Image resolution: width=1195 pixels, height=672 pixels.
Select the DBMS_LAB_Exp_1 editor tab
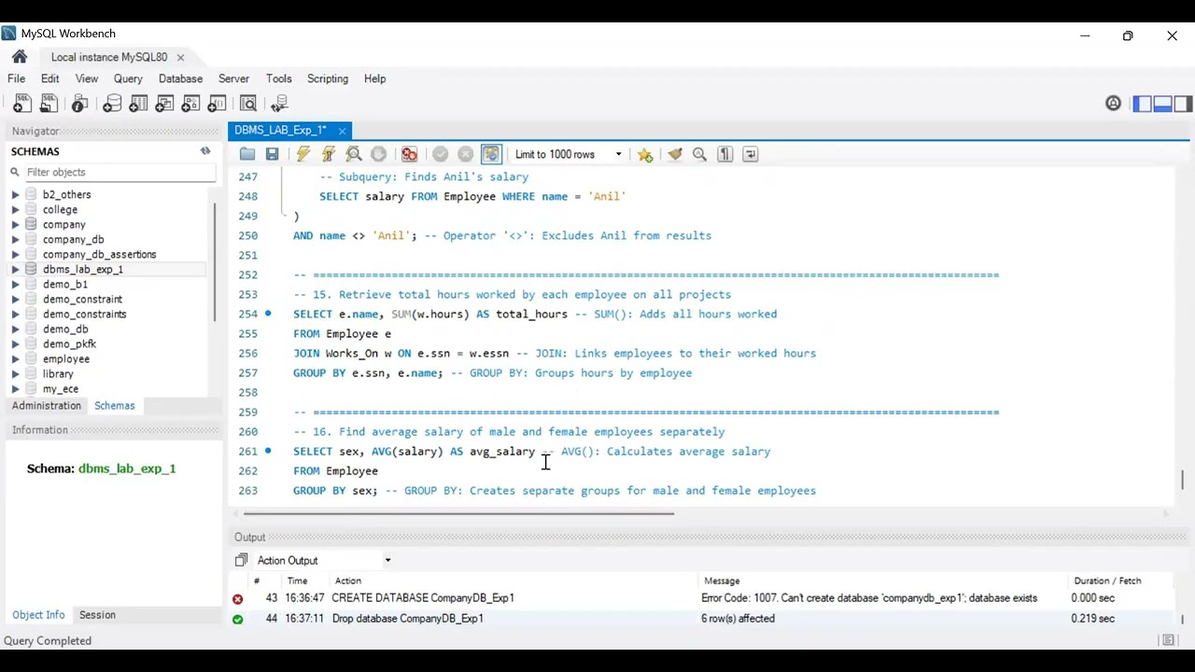coord(280,130)
